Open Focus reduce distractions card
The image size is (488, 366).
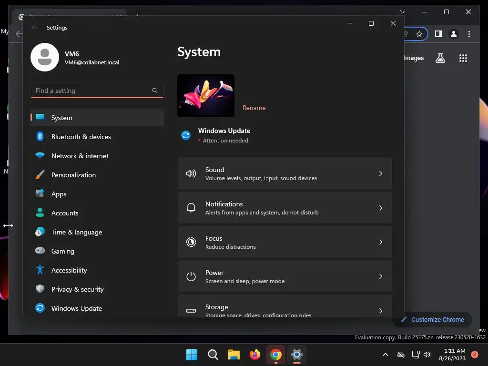click(285, 242)
